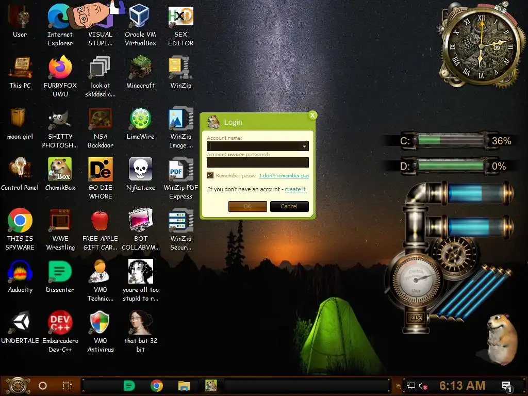Select the VISUAL STUPI... desktop icon
The image size is (528, 396).
pos(100,25)
